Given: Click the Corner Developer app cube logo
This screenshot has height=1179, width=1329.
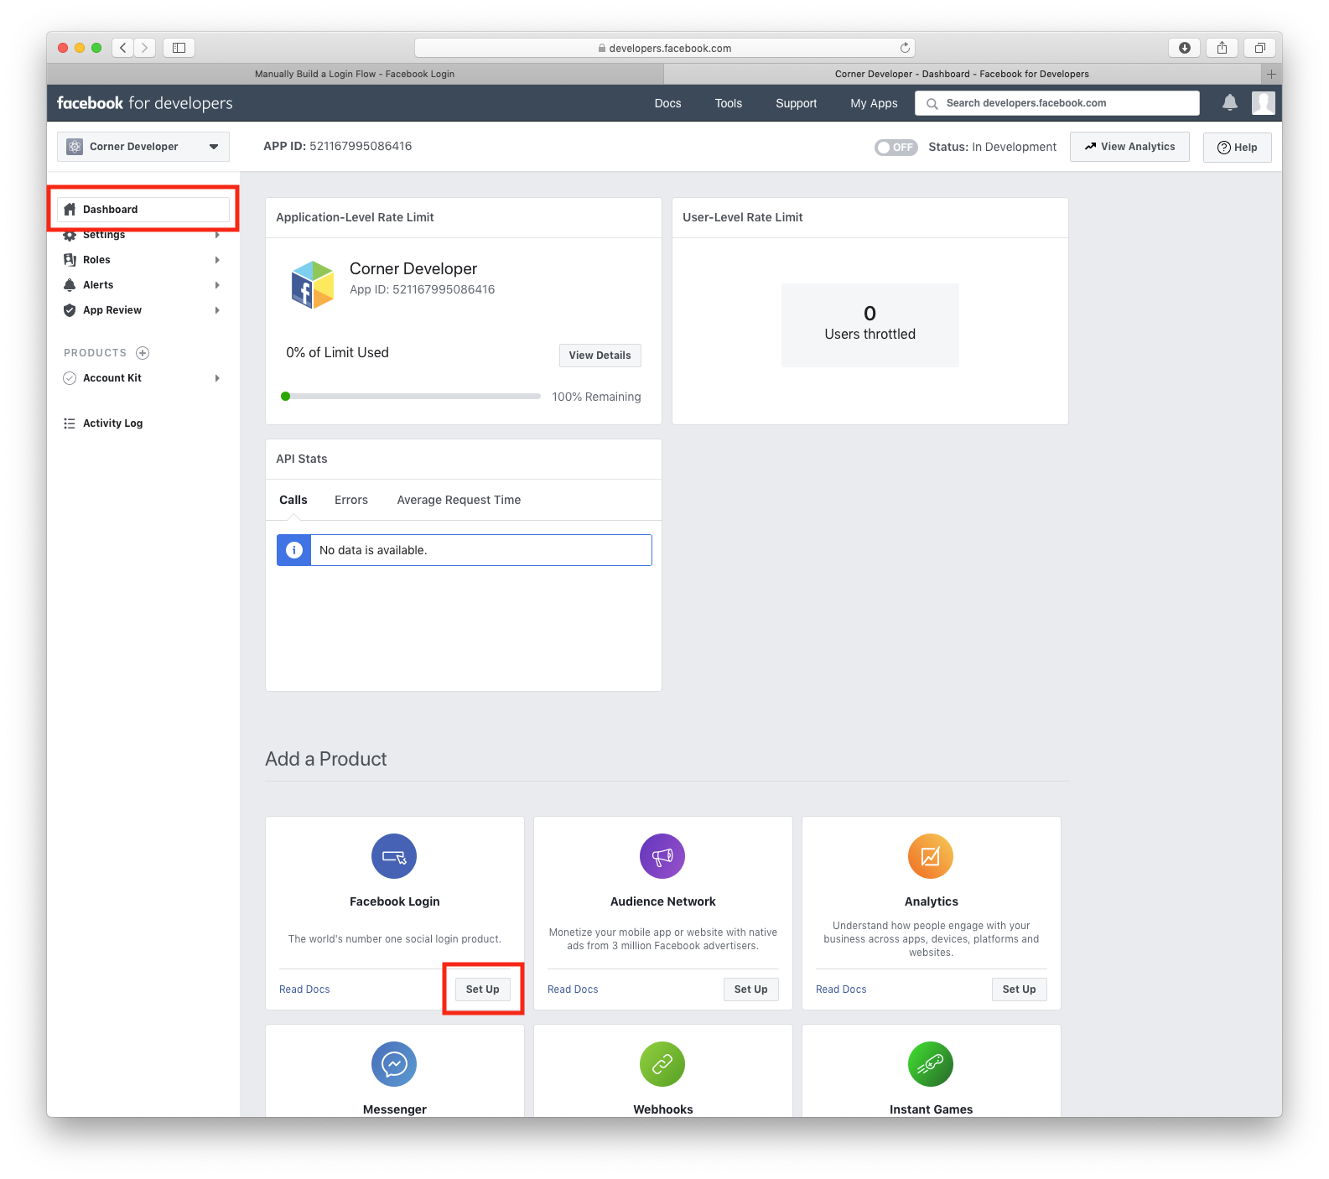Looking at the screenshot, I should [x=312, y=284].
